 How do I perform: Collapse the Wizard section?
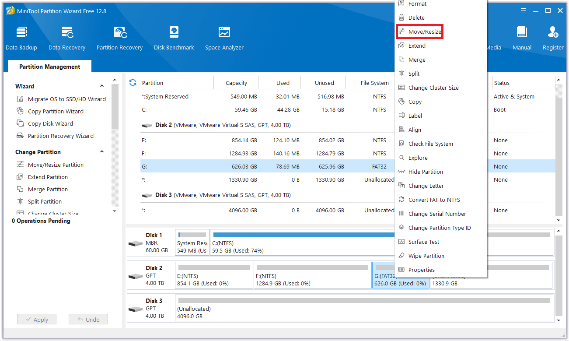click(x=102, y=86)
